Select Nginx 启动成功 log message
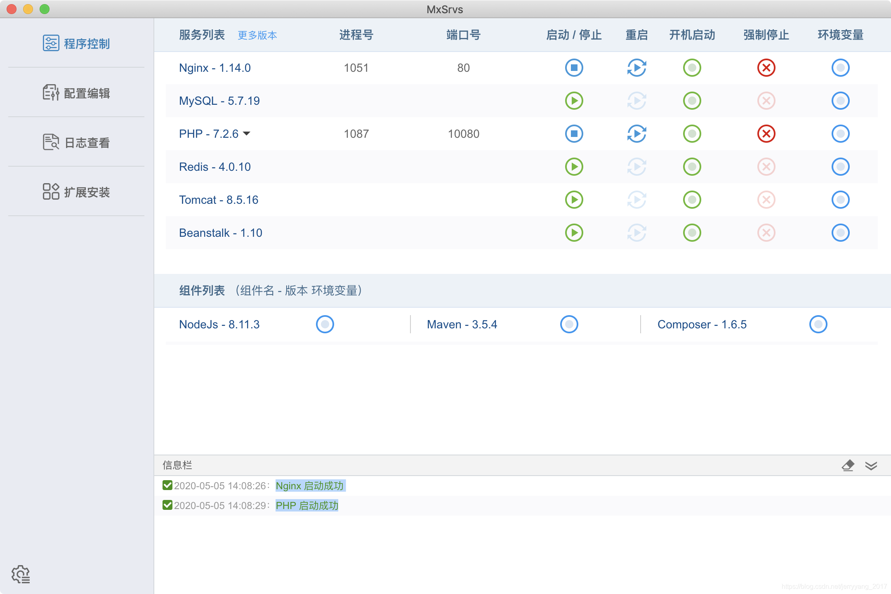891x594 pixels. 310,486
